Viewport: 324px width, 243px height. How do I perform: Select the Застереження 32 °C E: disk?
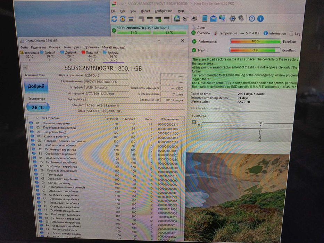coord(30,56)
